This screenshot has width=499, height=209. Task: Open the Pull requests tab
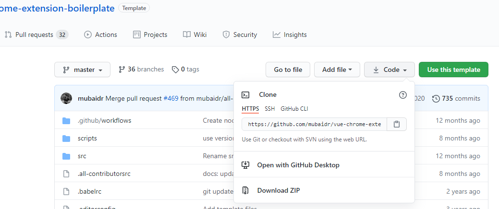click(37, 35)
